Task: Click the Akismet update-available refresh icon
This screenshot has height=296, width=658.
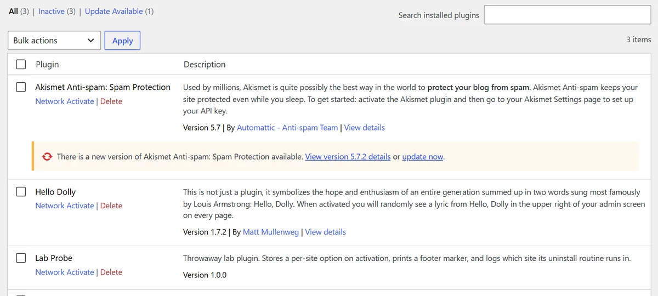Action: 47,157
